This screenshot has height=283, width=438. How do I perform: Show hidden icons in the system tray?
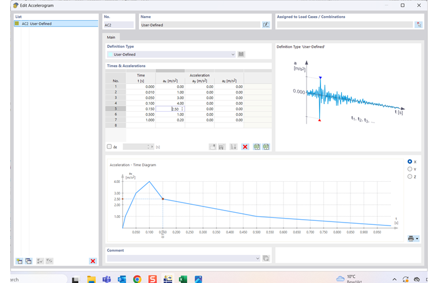pyautogui.click(x=394, y=279)
